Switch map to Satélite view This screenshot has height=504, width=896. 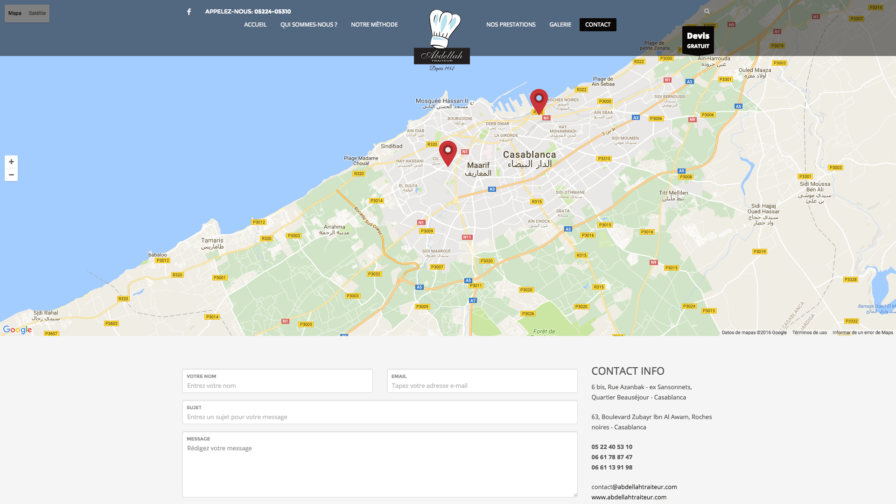coord(37,14)
